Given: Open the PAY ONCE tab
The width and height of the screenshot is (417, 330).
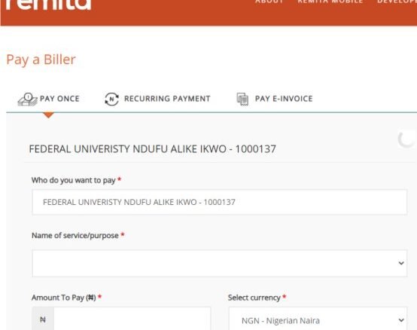Looking at the screenshot, I should [49, 99].
